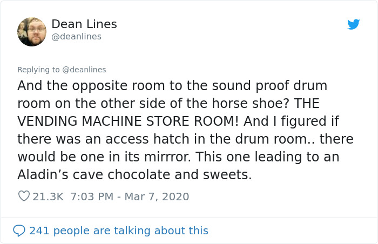Click the line mentioning access hatch
The height and width of the screenshot is (244, 378).
click(185, 139)
